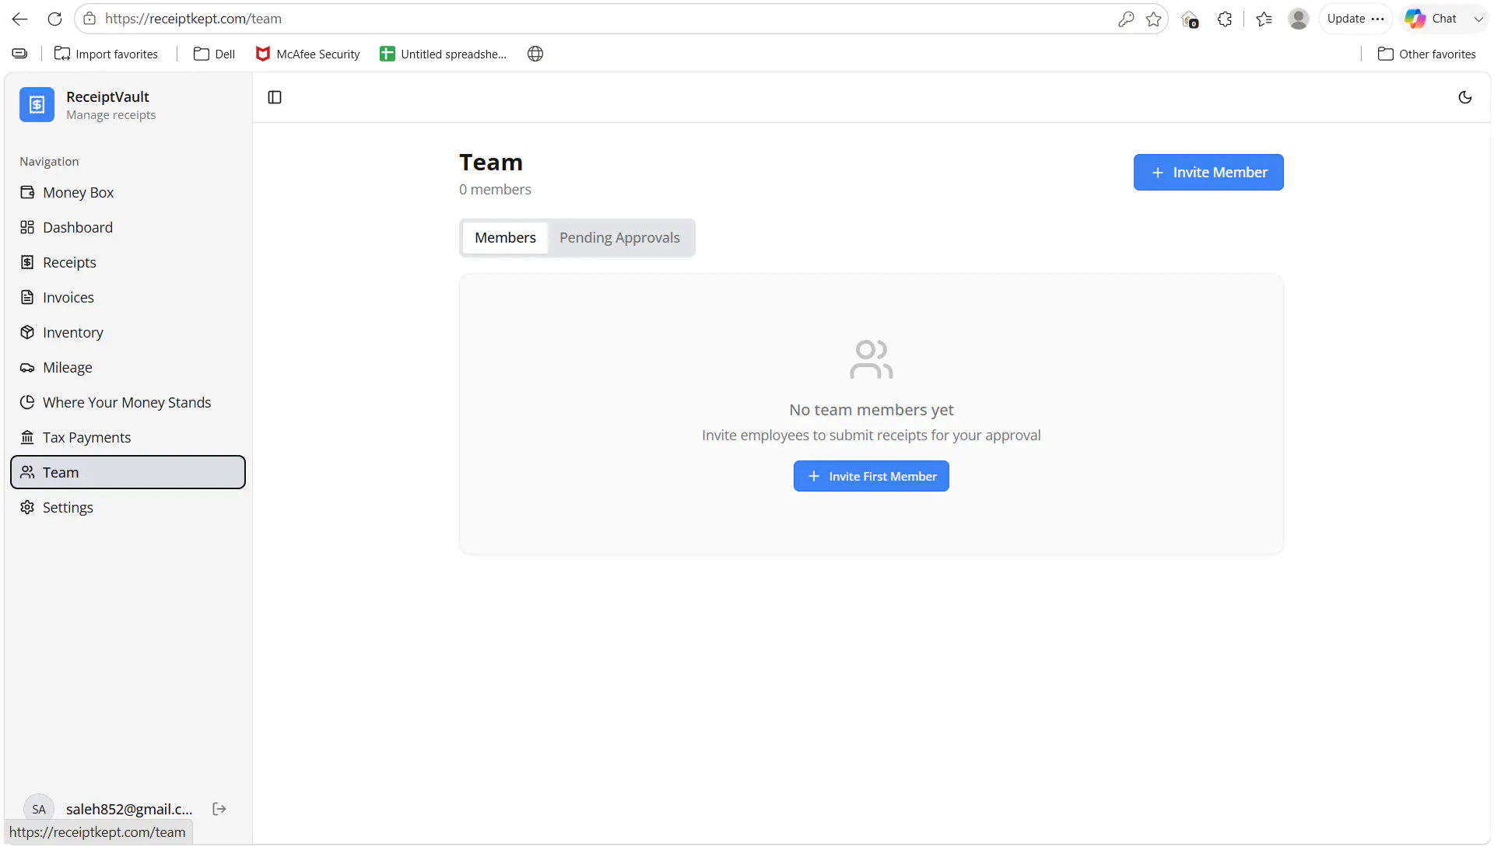This screenshot has width=1494, height=847.
Task: Click the Invite Member button
Action: (1208, 172)
